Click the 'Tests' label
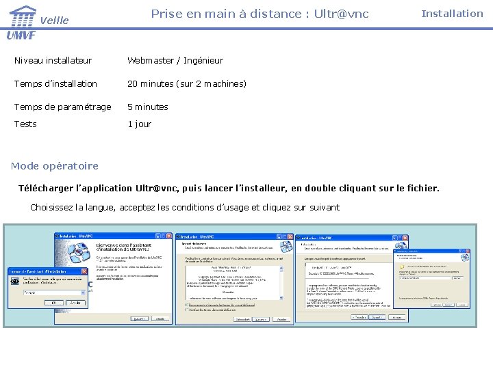The image size is (493, 369). click(25, 124)
